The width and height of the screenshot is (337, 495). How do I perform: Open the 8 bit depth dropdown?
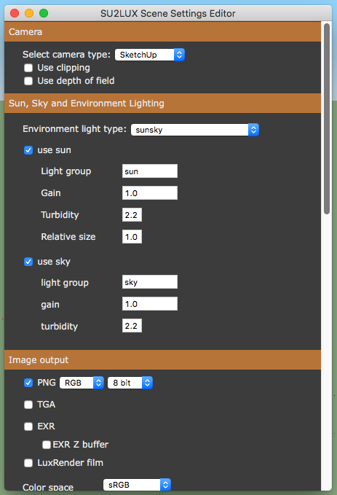(x=130, y=383)
